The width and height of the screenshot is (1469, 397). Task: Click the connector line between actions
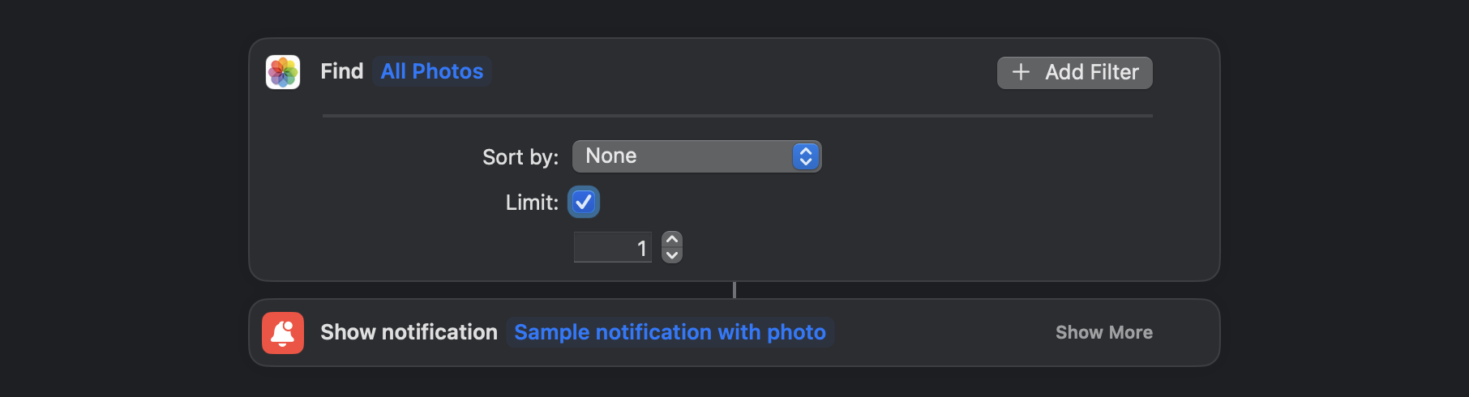point(734,290)
